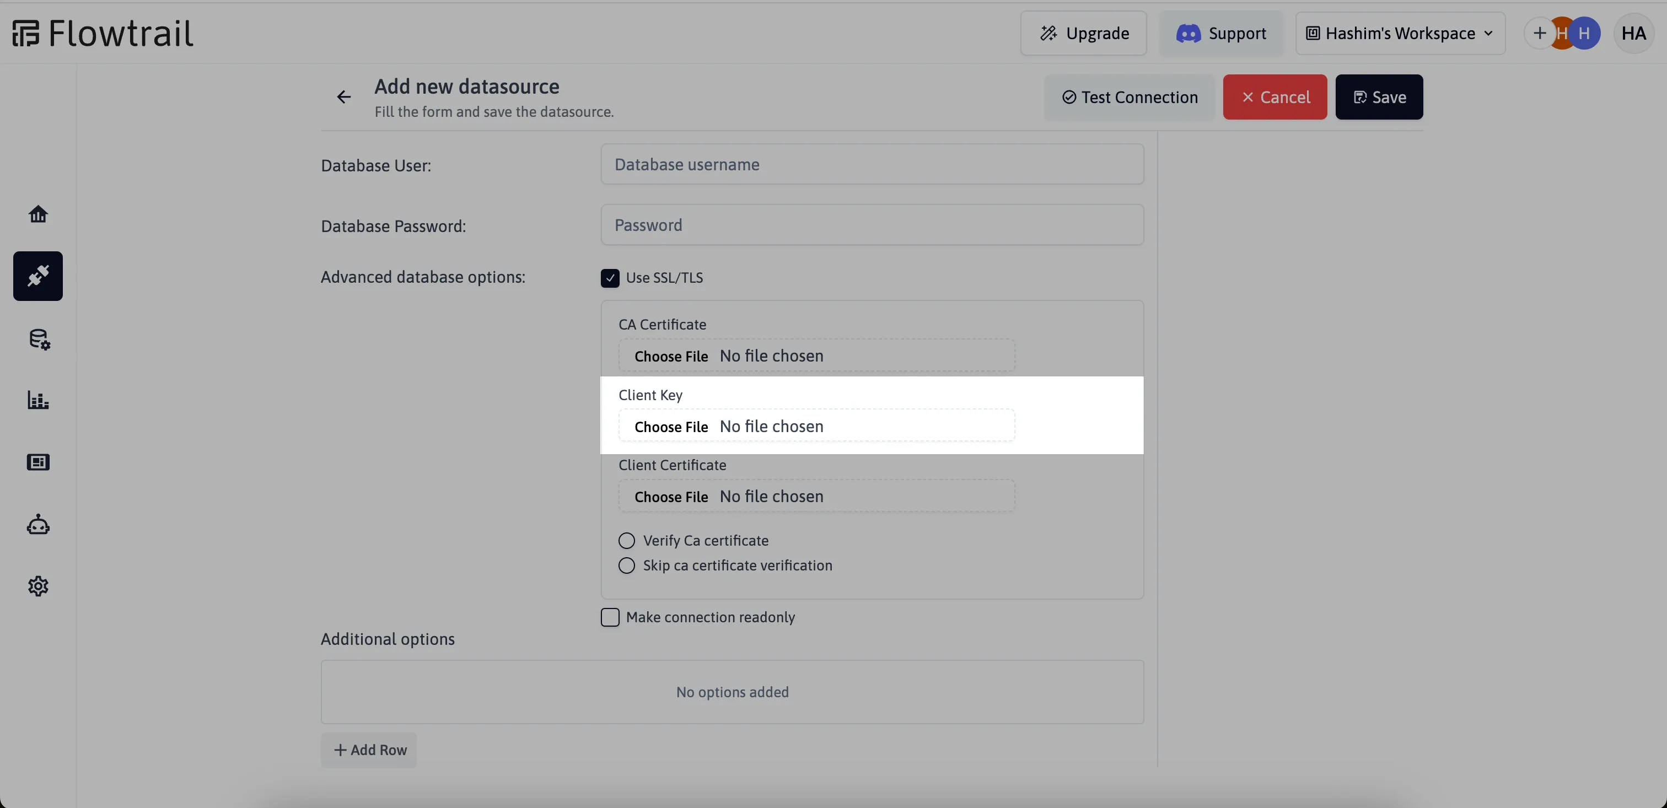Select Skip ca certificate verification radio
This screenshot has height=808, width=1667.
pyautogui.click(x=626, y=565)
